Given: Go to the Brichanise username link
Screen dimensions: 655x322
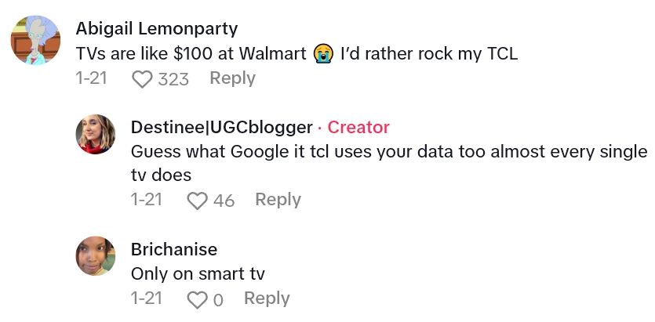Looking at the screenshot, I should click(x=174, y=250).
